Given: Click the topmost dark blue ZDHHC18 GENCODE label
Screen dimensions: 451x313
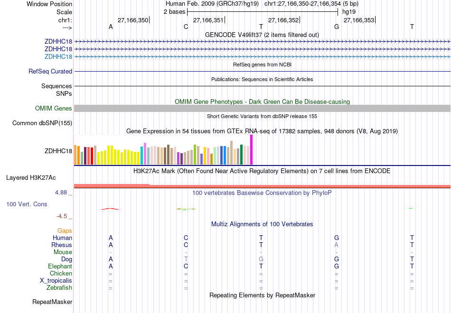Looking at the screenshot, I should pyautogui.click(x=58, y=41).
